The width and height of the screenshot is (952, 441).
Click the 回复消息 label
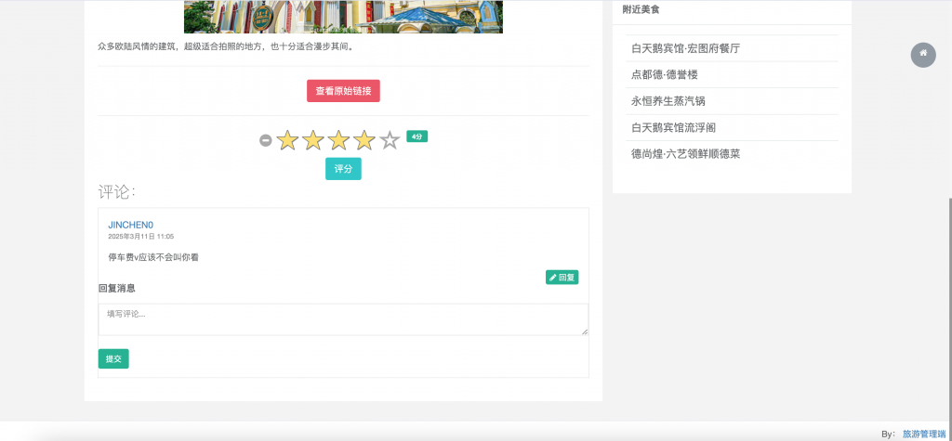pyautogui.click(x=116, y=288)
